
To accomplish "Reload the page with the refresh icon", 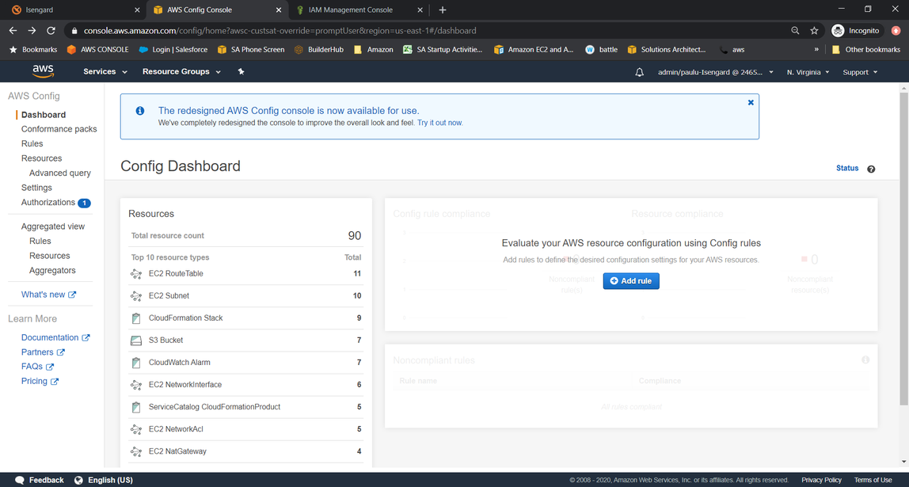I will [51, 30].
